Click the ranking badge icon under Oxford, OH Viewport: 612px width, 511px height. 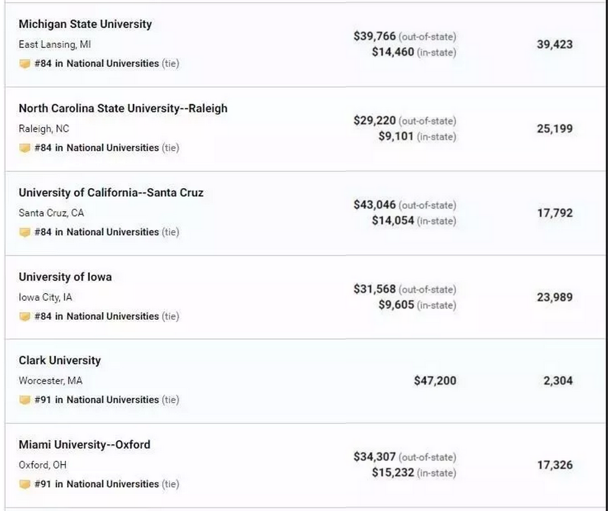click(24, 485)
